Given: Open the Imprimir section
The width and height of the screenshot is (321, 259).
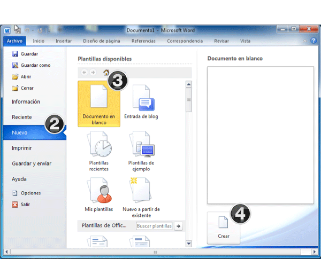Looking at the screenshot, I should tap(21, 148).
